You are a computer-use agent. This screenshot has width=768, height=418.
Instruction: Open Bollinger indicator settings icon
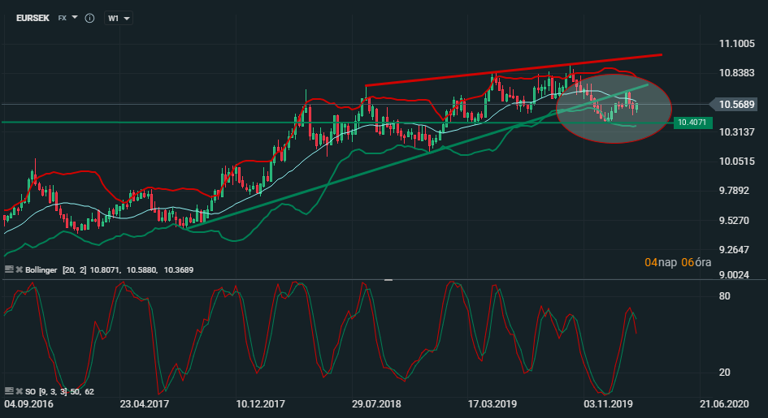[x=9, y=269]
